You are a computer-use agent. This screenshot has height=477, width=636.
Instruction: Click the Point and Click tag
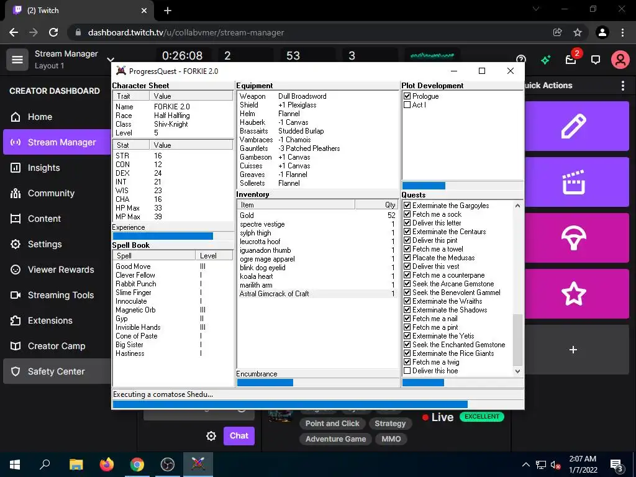[332, 424]
